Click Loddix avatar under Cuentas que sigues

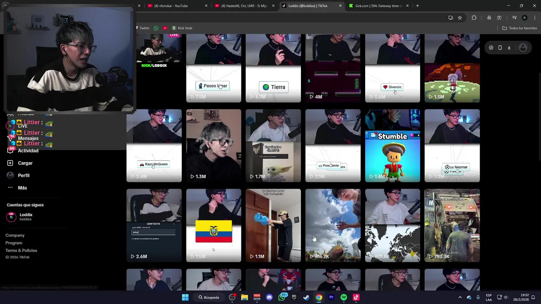[11, 217]
